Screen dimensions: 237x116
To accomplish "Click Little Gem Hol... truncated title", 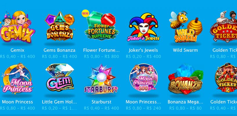I will point(59,102).
